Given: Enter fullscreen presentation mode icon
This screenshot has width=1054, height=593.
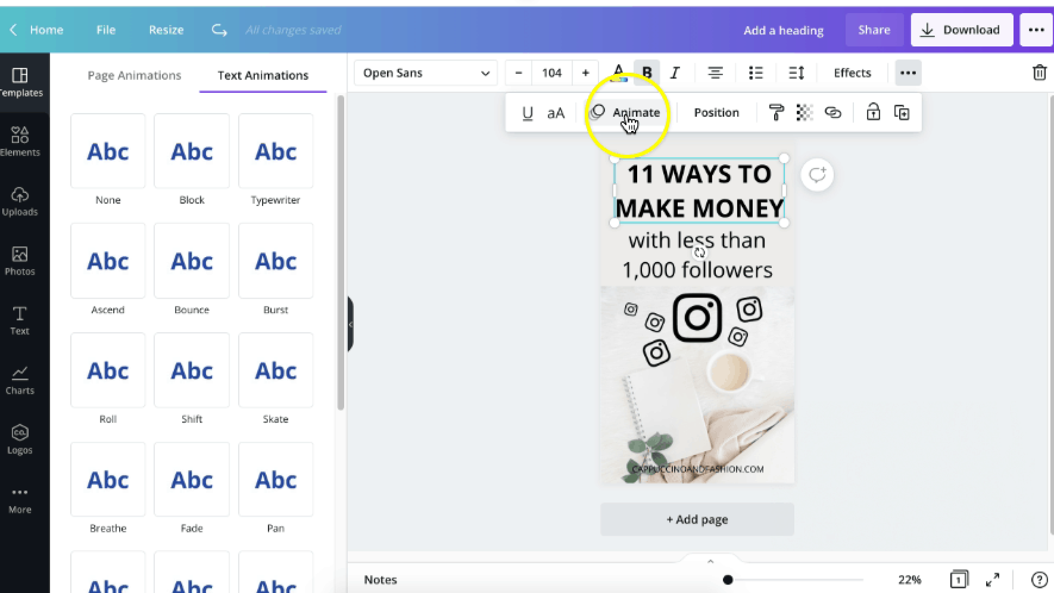Looking at the screenshot, I should click(993, 579).
